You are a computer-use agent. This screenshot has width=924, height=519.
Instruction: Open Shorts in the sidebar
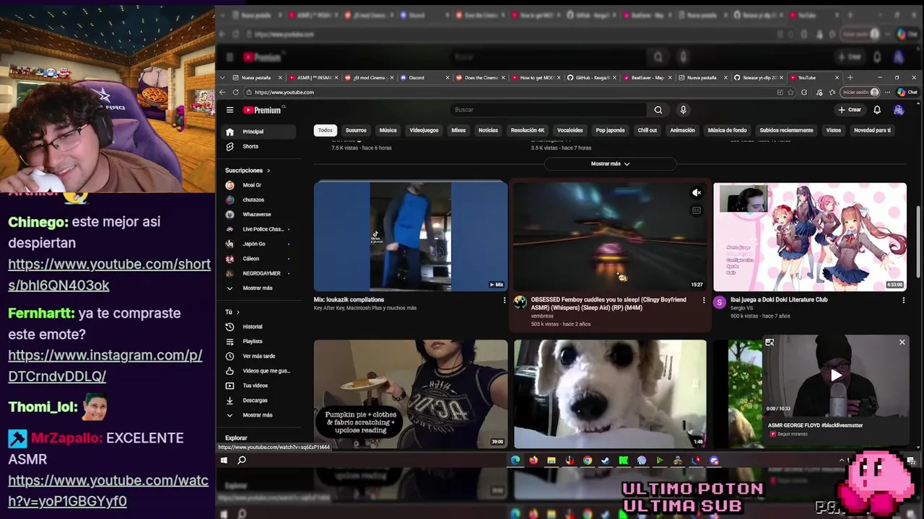tap(259, 146)
